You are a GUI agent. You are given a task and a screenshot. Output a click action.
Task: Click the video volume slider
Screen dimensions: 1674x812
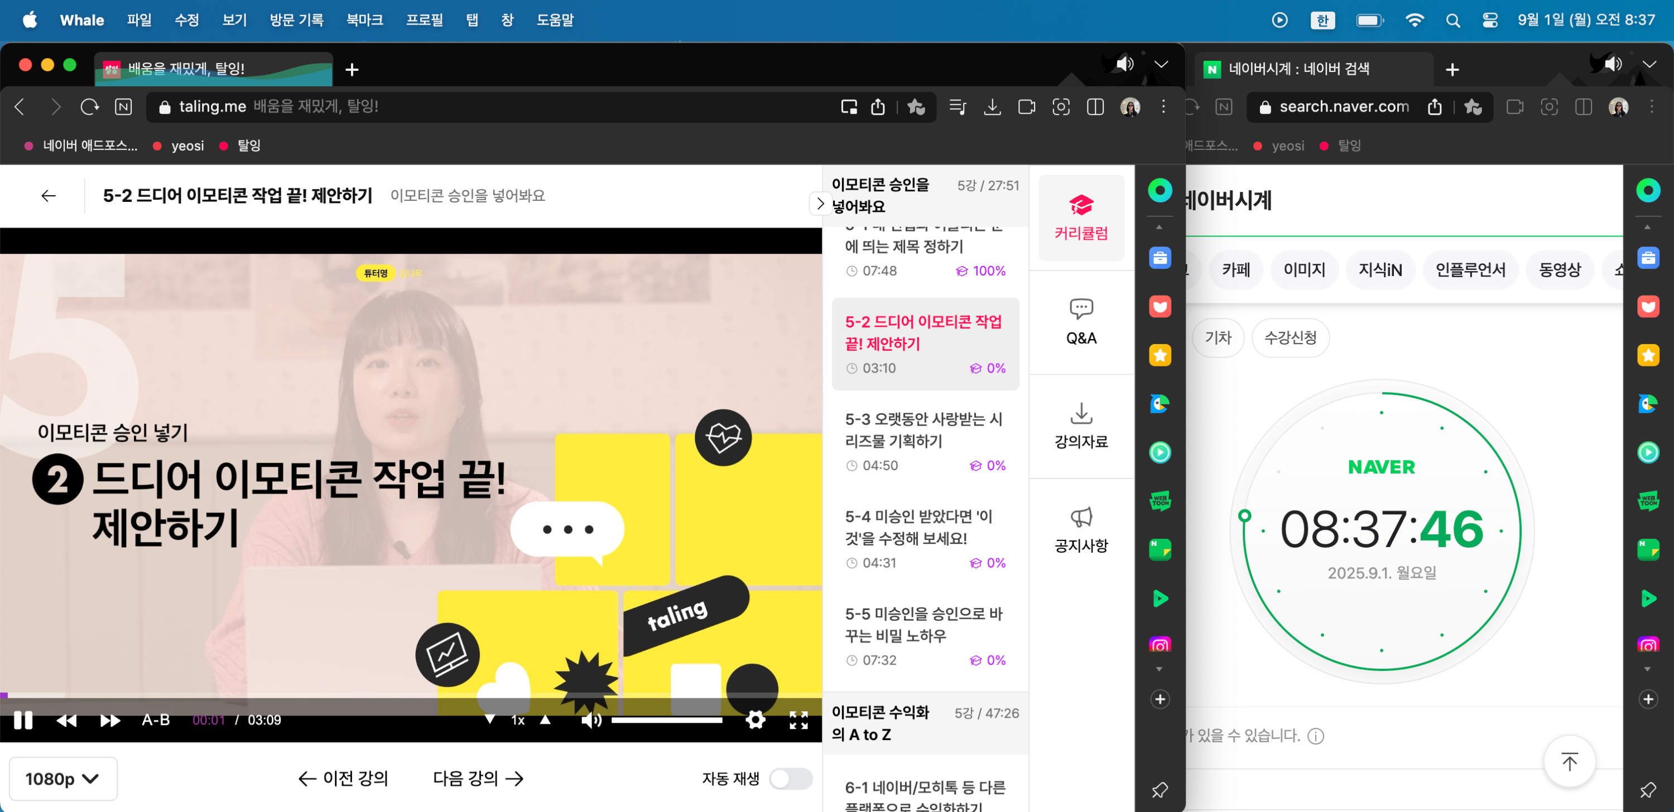(666, 720)
